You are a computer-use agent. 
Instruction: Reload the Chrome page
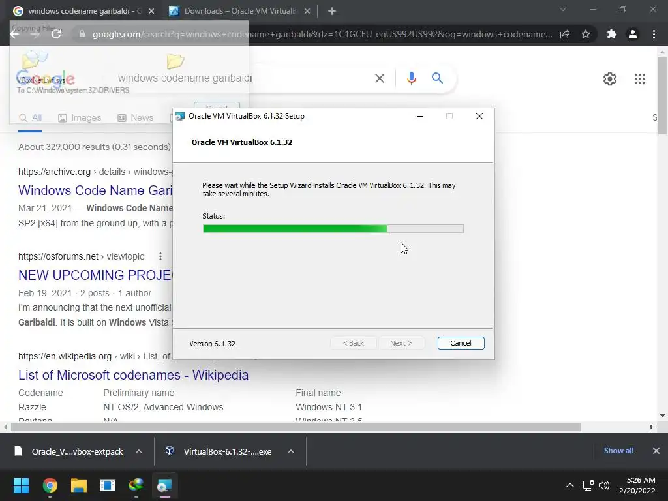click(x=56, y=34)
